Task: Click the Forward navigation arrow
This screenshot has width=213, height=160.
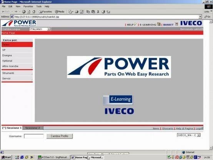Action: pos(16,12)
